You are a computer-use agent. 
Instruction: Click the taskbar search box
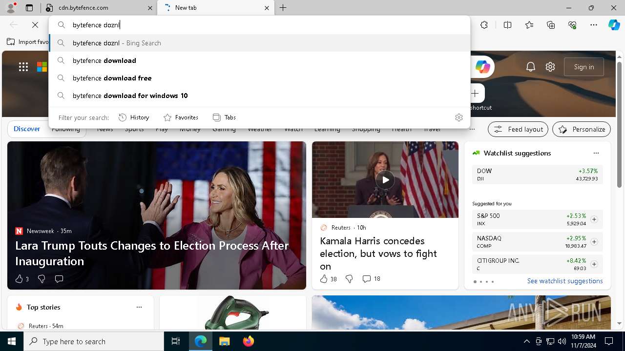(x=94, y=341)
